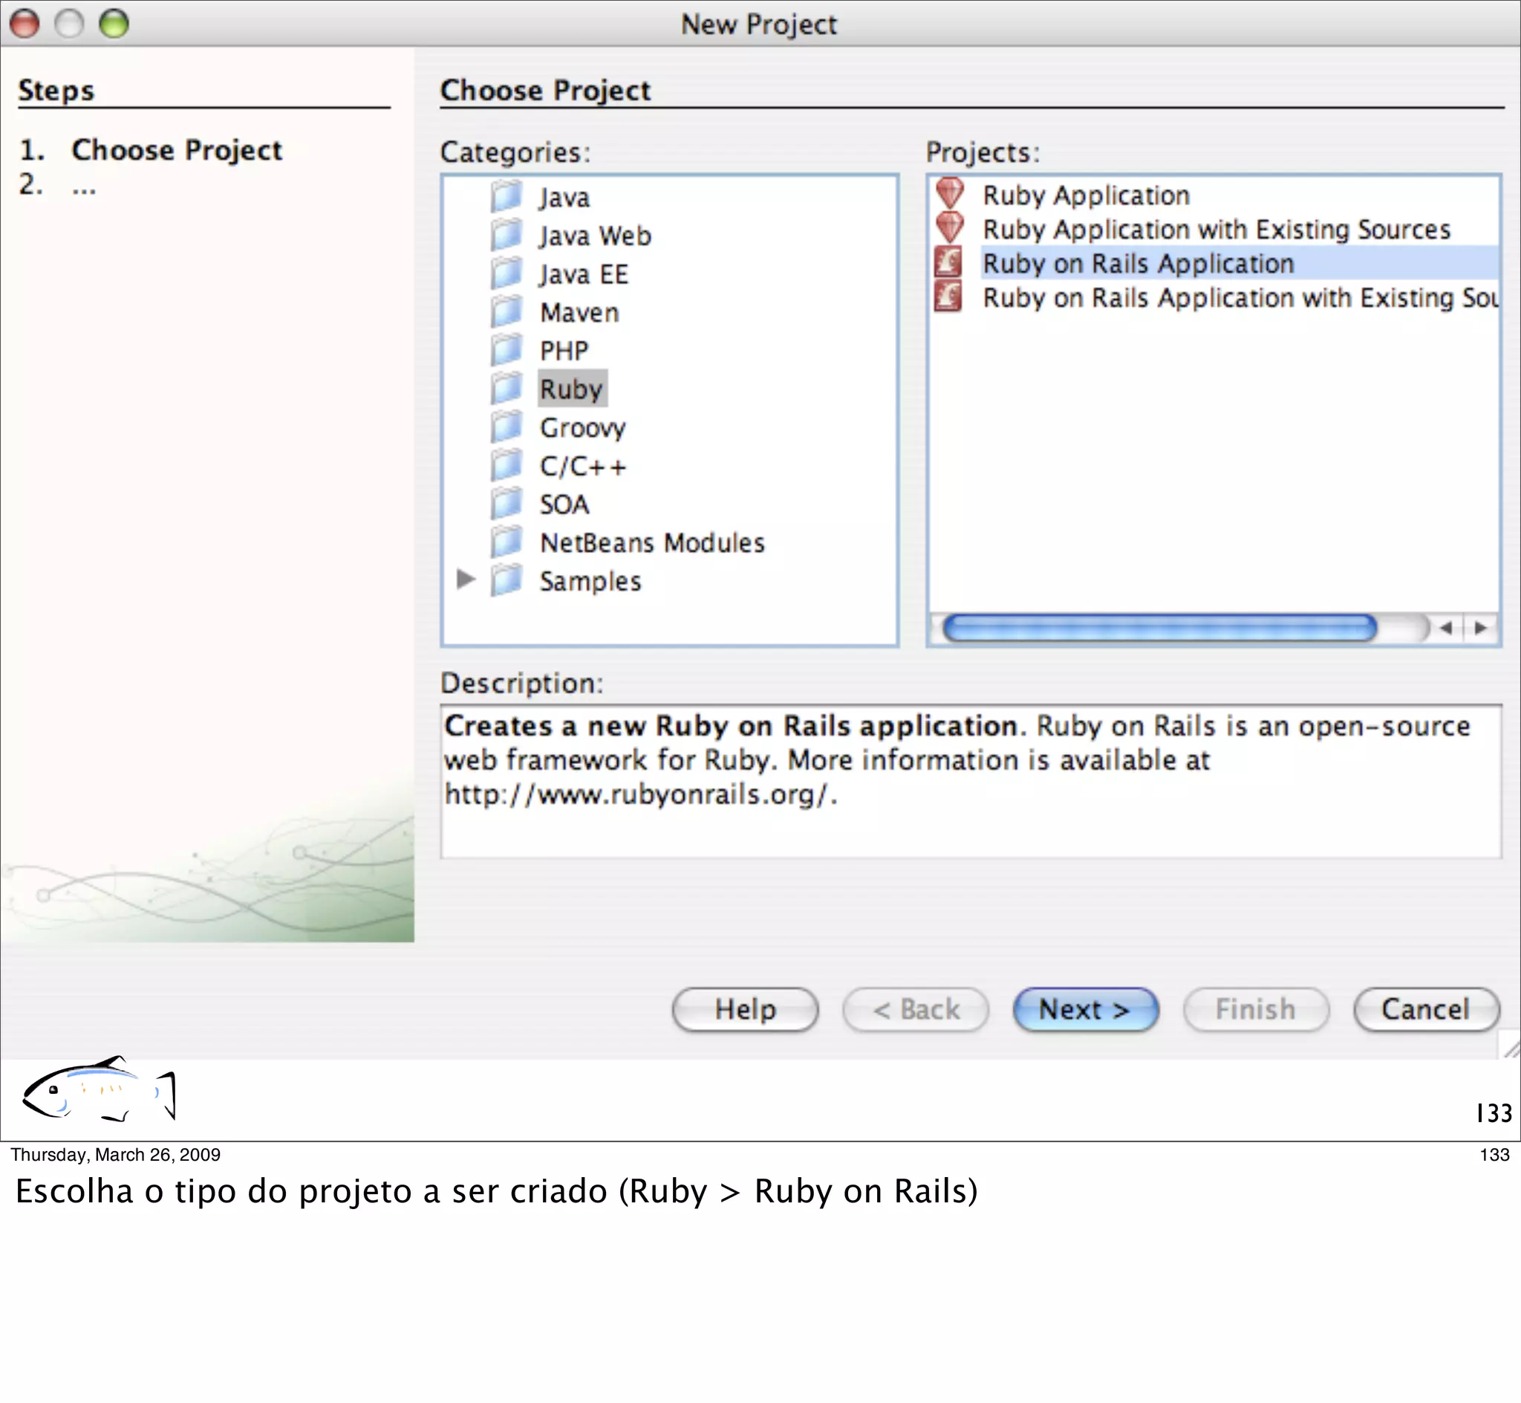Select the Maven category
The height and width of the screenshot is (1403, 1521).
tap(579, 312)
